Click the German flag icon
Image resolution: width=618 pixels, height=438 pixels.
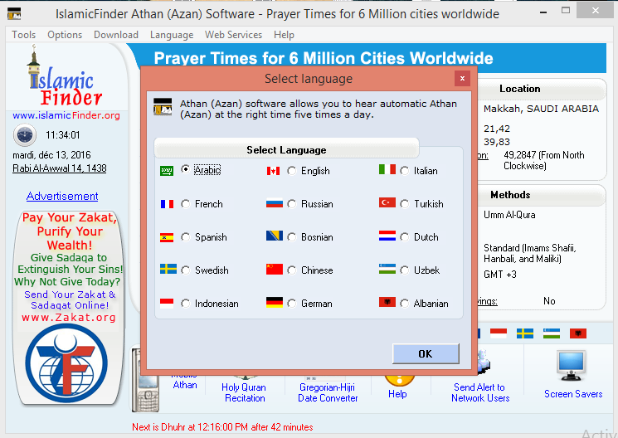coord(275,302)
